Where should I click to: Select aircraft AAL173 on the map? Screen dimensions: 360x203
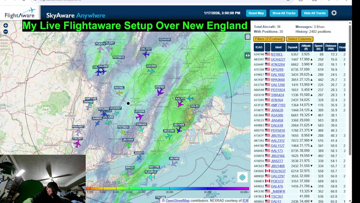click(x=180, y=104)
